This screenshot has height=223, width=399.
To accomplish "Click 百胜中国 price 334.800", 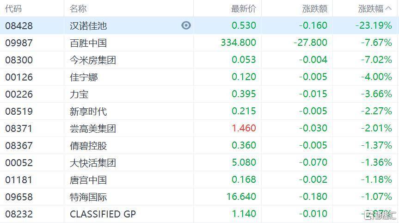I will pyautogui.click(x=239, y=43).
